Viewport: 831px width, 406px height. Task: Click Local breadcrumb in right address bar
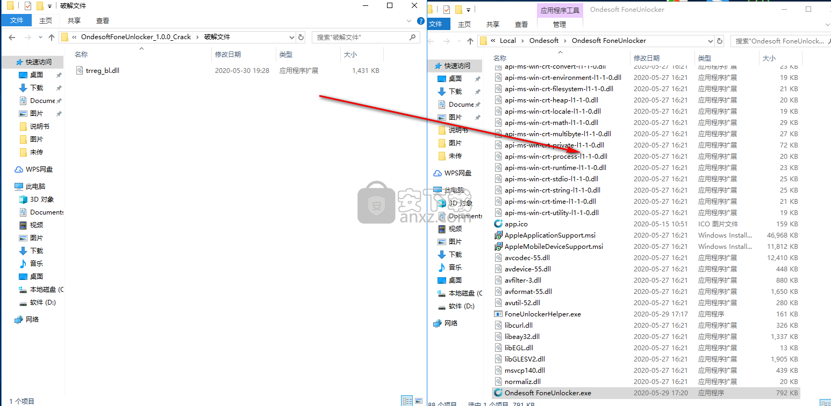tap(508, 41)
